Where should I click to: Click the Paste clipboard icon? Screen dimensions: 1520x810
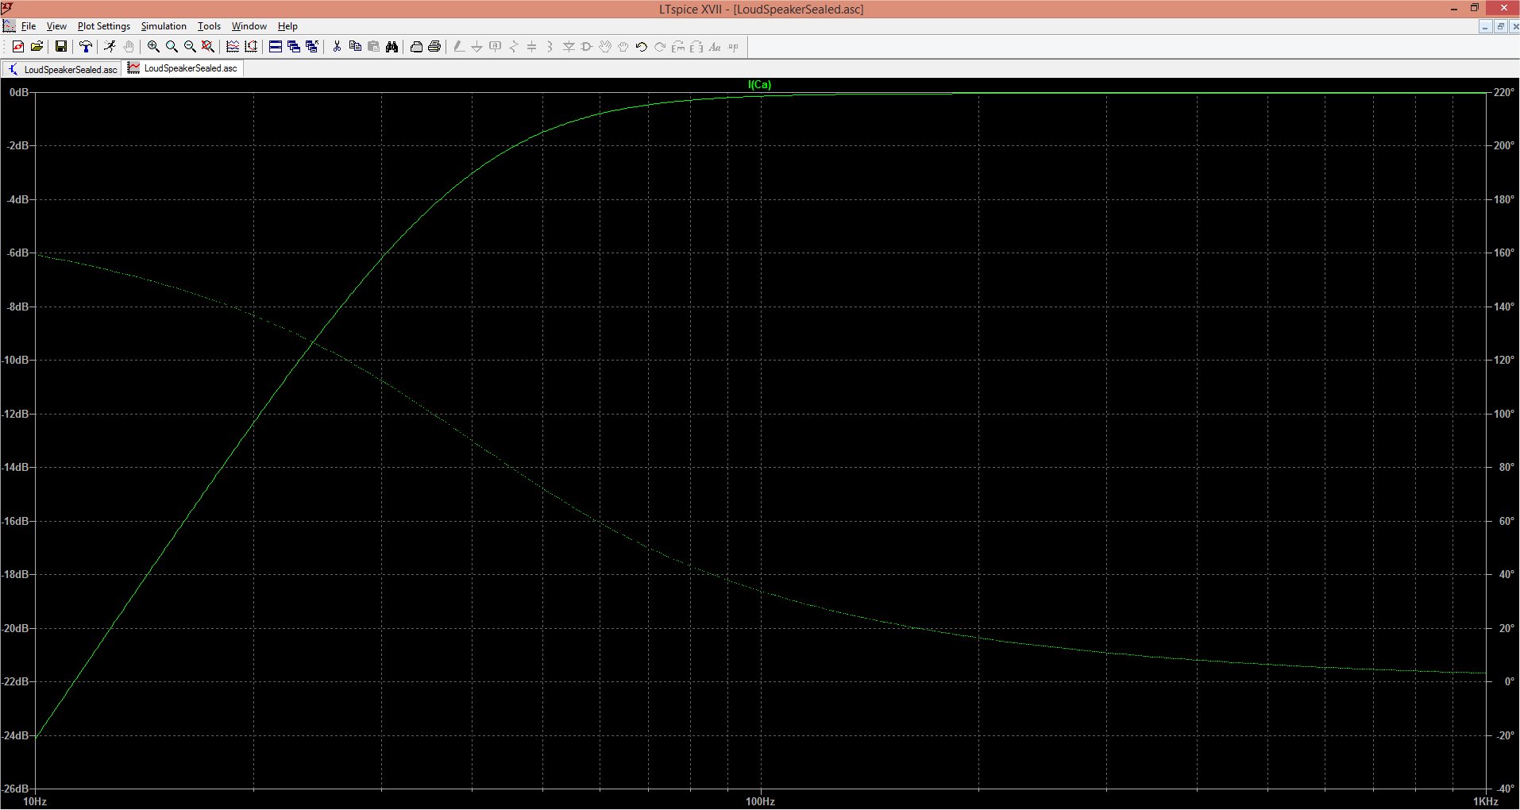click(x=373, y=47)
